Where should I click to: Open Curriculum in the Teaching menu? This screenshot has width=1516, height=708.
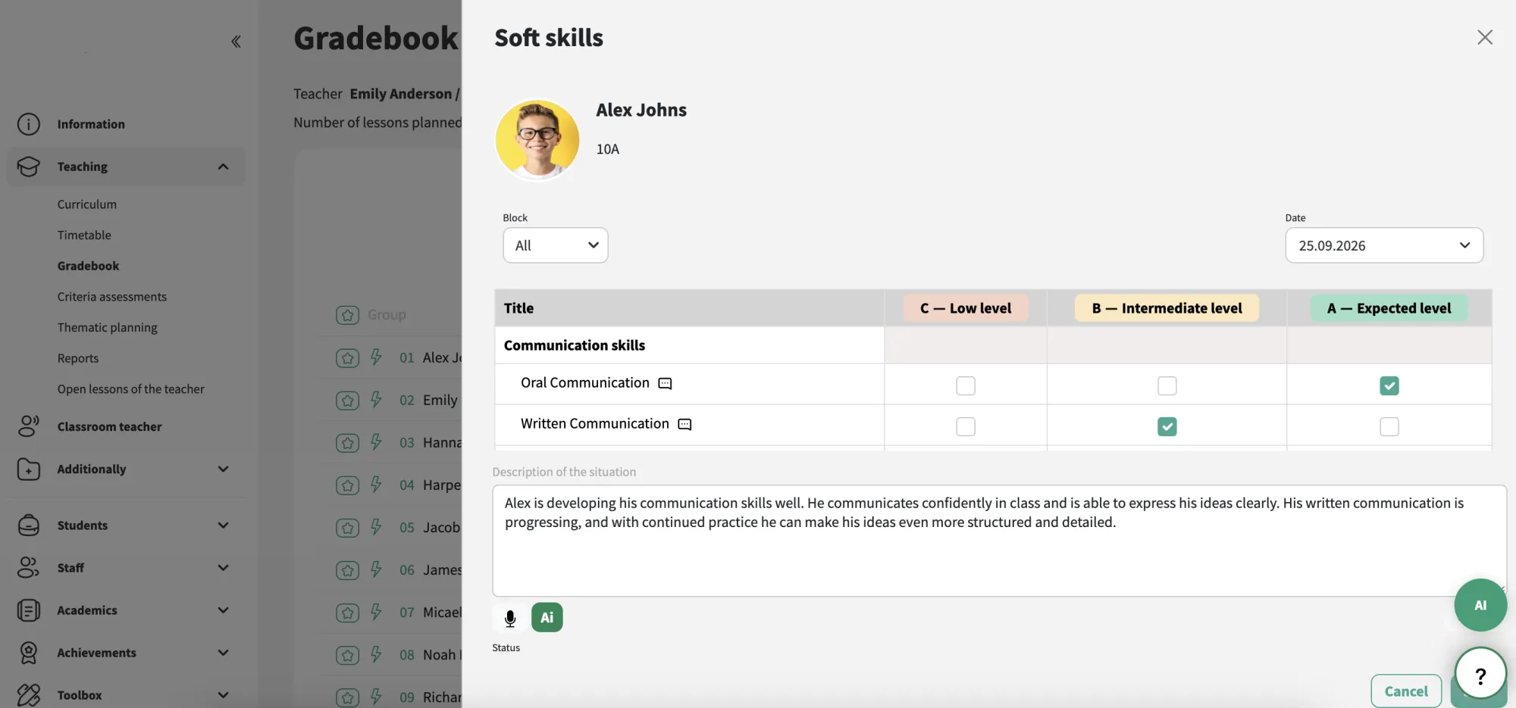[x=87, y=204]
